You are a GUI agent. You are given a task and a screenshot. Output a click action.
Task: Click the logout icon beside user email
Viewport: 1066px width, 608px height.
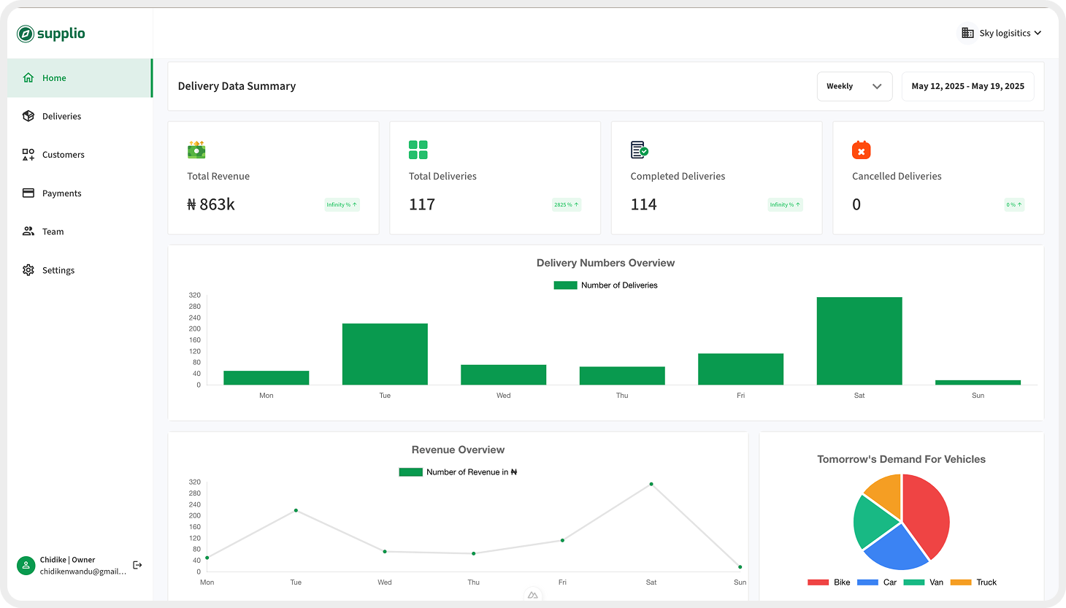pyautogui.click(x=137, y=565)
